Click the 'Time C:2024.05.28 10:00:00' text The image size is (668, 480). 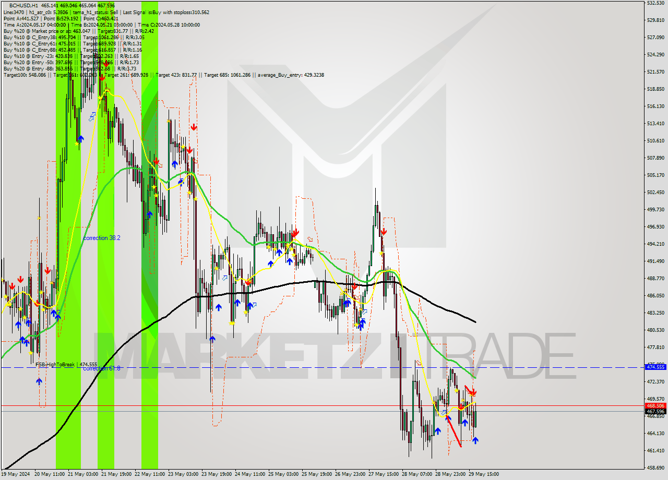(169, 25)
